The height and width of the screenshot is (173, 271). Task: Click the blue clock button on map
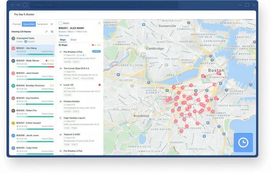[x=243, y=143]
